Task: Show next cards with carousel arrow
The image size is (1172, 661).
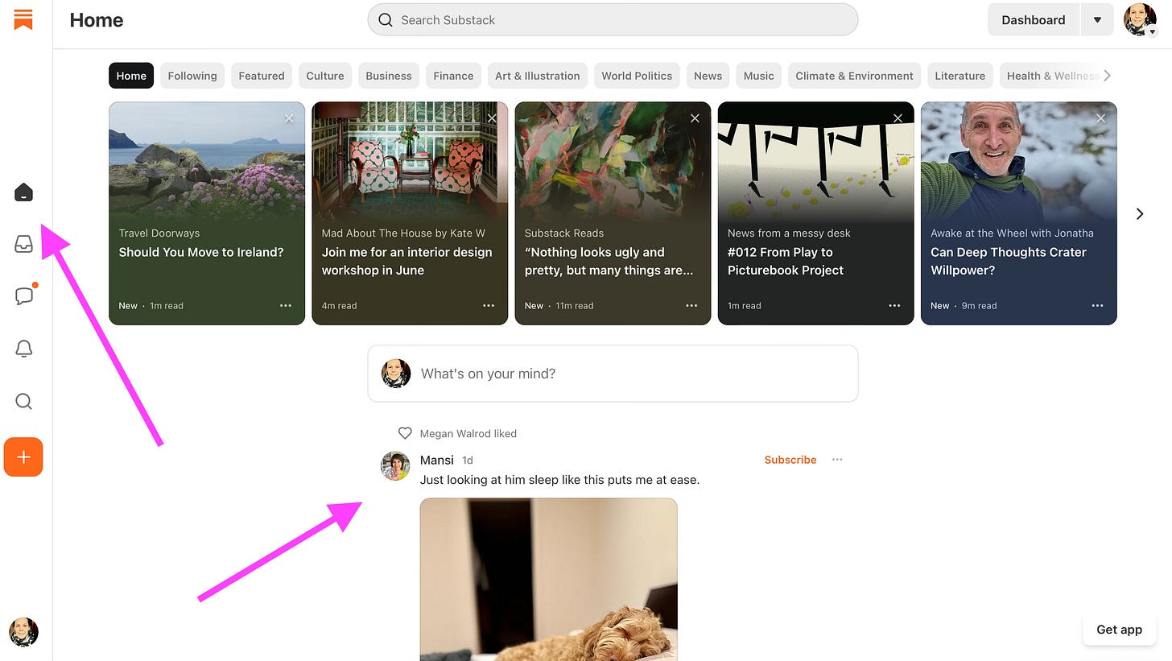Action: pyautogui.click(x=1139, y=213)
